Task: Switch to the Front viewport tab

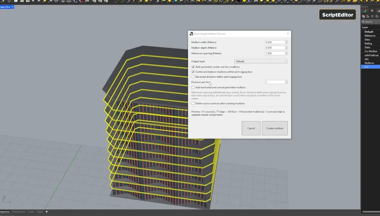Action: click(31, 212)
